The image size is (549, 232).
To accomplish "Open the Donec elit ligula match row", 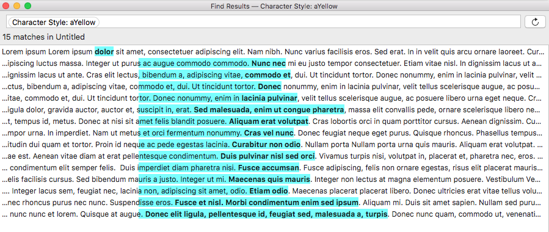I will click(275, 214).
